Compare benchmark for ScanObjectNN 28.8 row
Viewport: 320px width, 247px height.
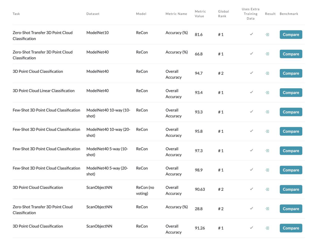(291, 209)
